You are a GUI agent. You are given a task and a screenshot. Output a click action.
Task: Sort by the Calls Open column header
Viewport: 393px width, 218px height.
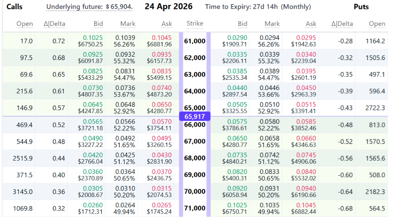click(25, 24)
